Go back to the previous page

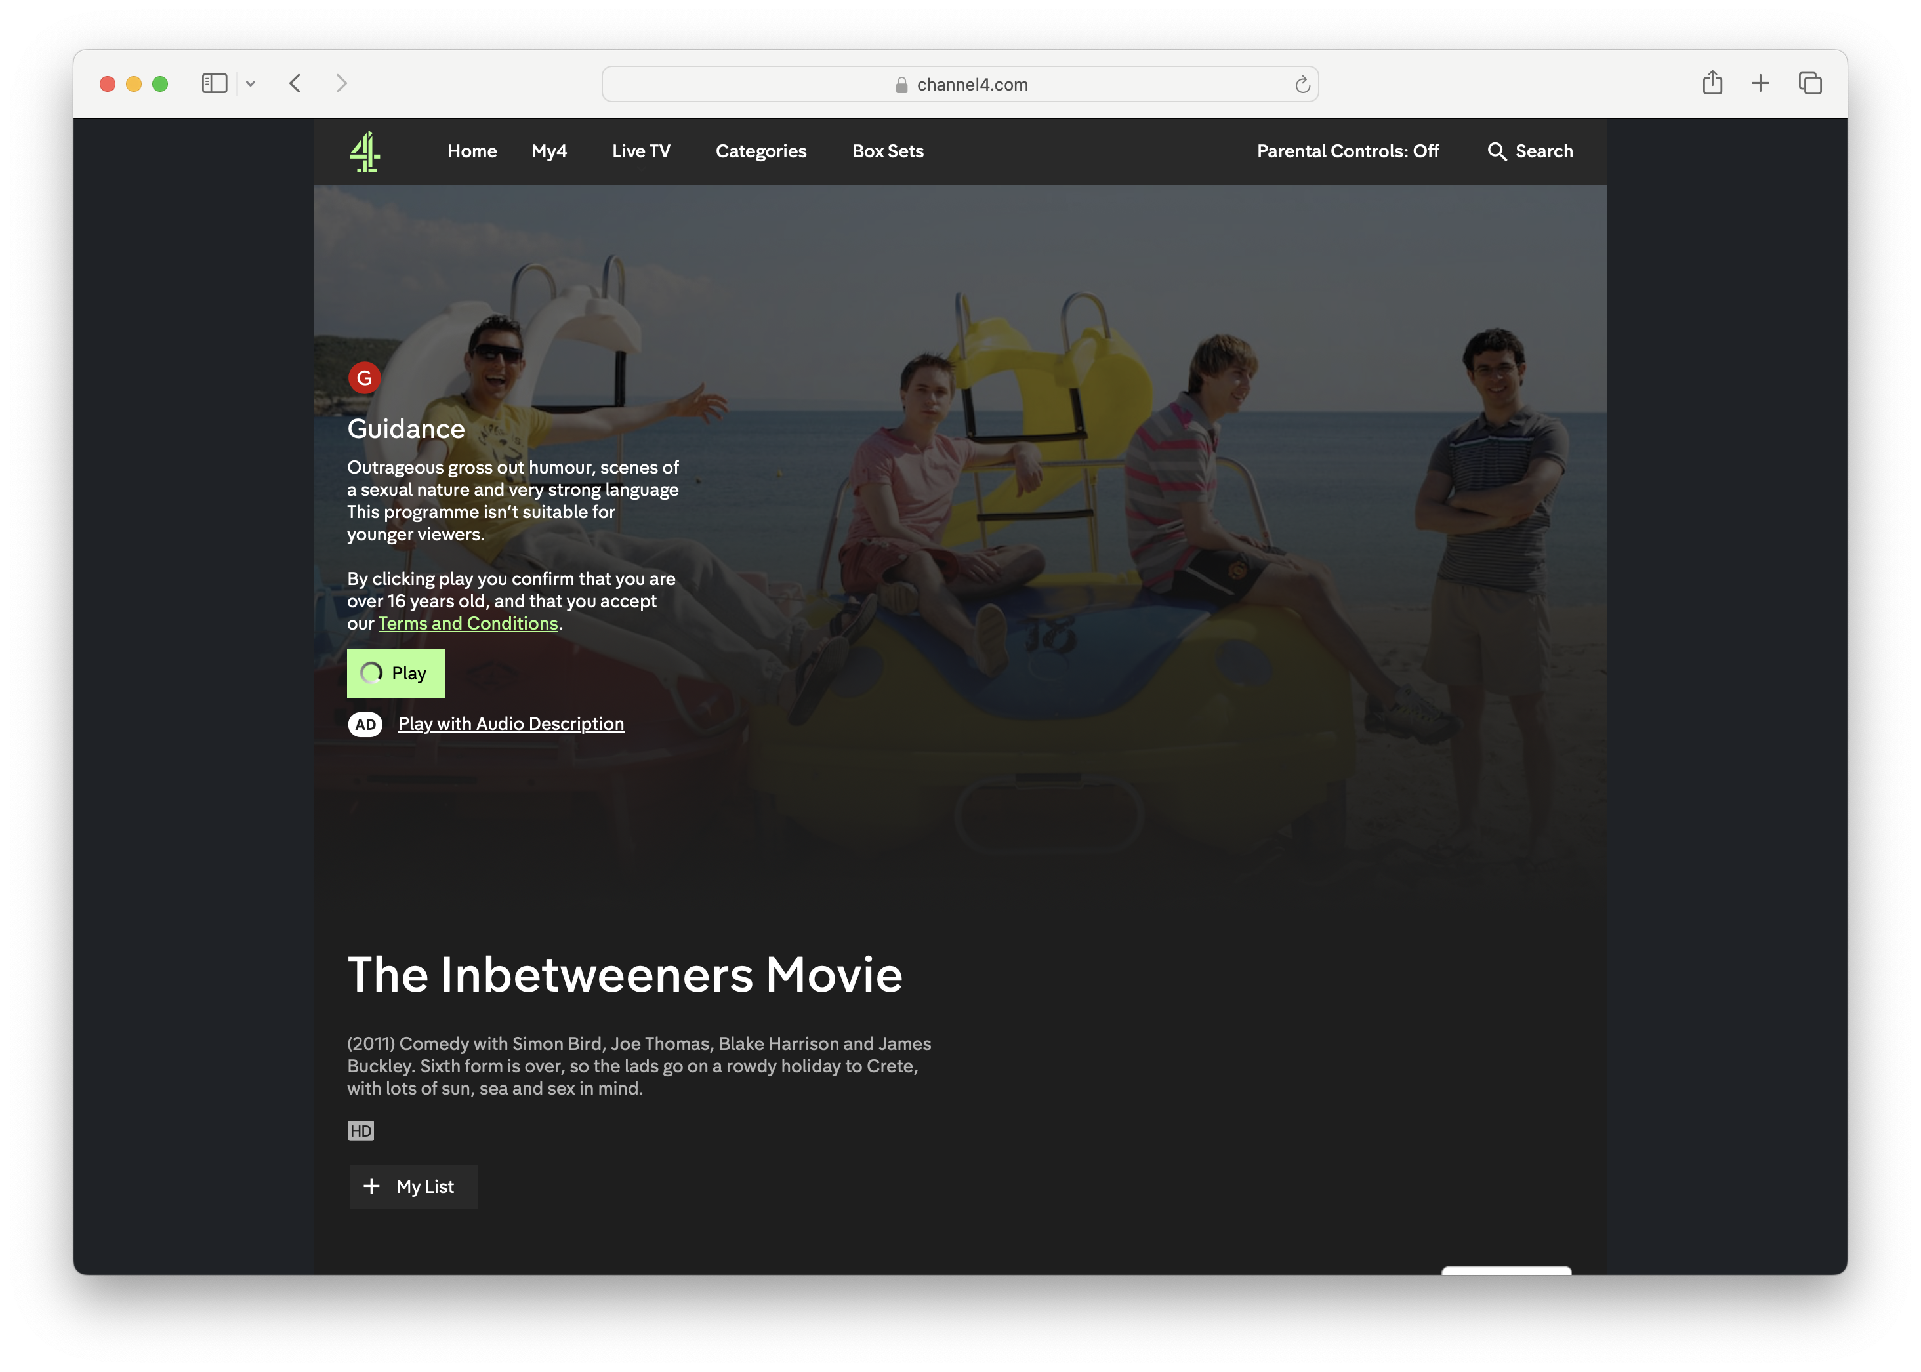(295, 84)
